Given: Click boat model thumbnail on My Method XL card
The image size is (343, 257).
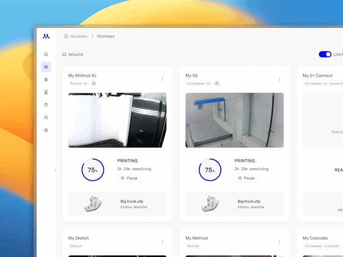Looking at the screenshot, I should 93,204.
